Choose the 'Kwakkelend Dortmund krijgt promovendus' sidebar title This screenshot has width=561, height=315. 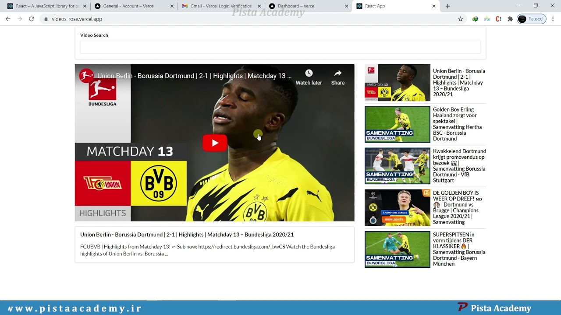point(459,166)
